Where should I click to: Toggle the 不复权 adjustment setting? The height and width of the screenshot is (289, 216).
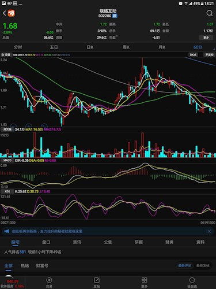209,55
